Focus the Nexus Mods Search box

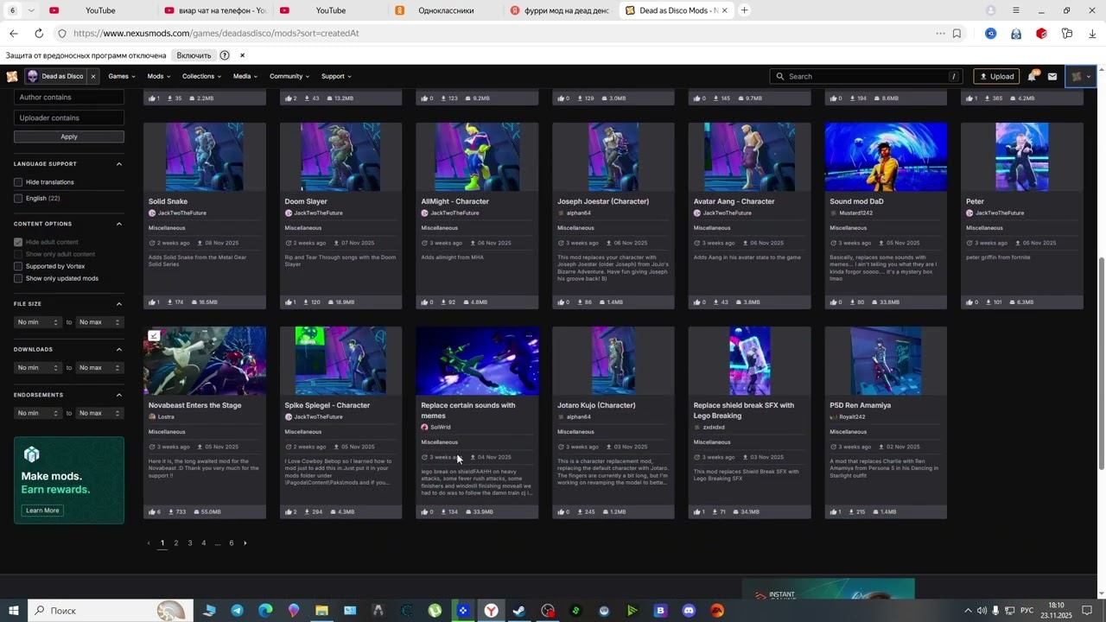pyautogui.click(x=867, y=76)
